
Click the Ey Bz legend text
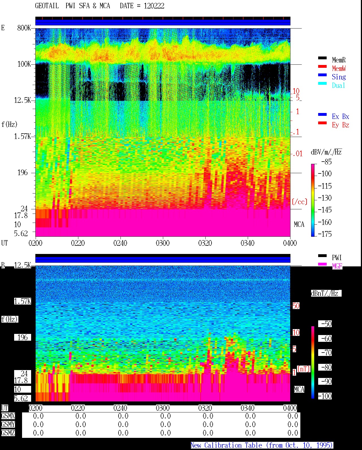click(x=341, y=125)
